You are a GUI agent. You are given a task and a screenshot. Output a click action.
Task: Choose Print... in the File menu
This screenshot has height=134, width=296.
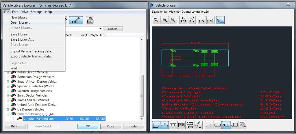pyautogui.click(x=34, y=68)
